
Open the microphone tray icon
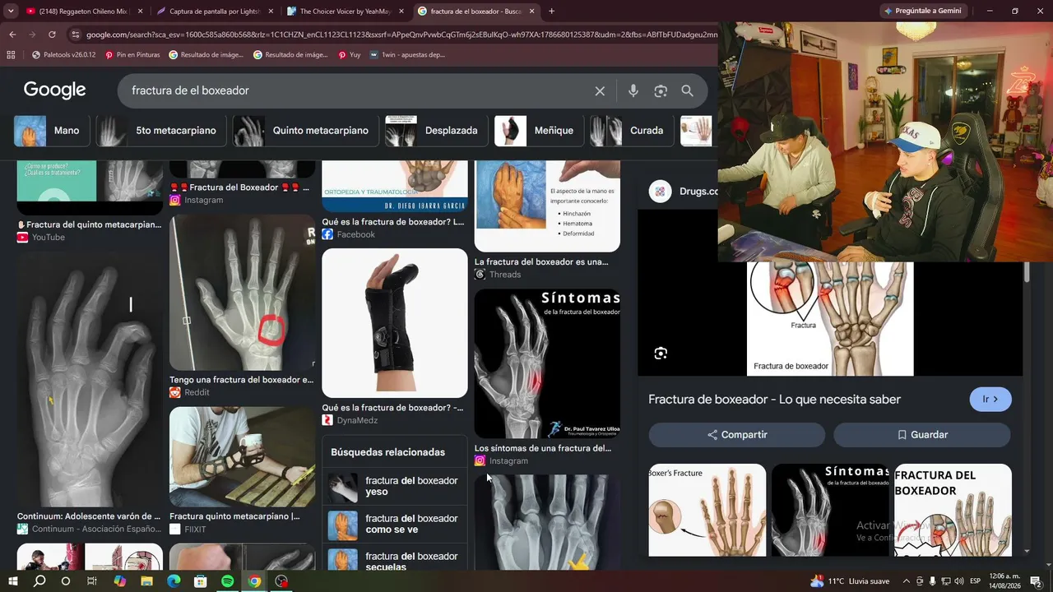tap(932, 581)
